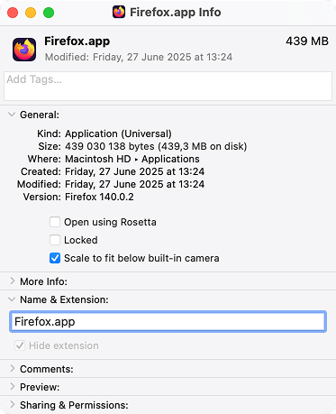Uncheck Scale to fit below built-in camera

coord(55,258)
